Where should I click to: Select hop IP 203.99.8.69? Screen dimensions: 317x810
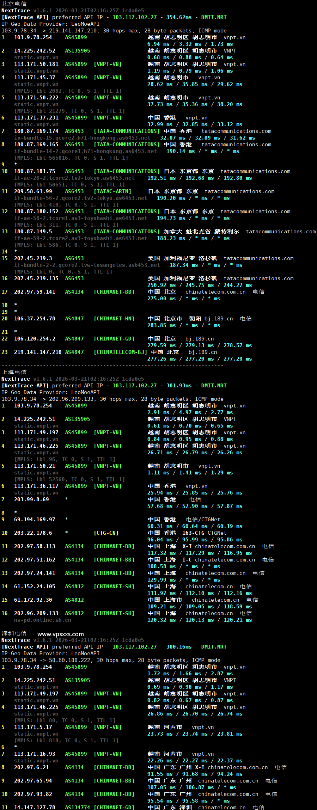31,499
